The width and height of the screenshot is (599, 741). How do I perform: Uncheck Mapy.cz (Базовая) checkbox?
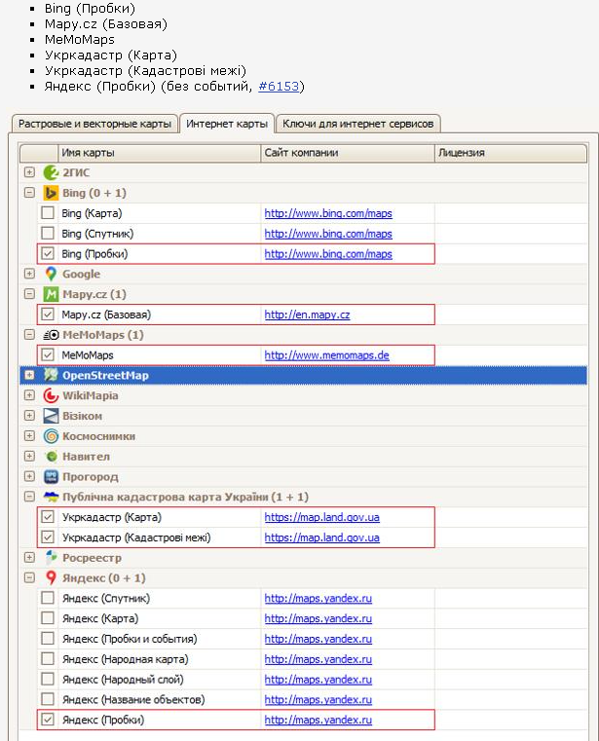(48, 315)
